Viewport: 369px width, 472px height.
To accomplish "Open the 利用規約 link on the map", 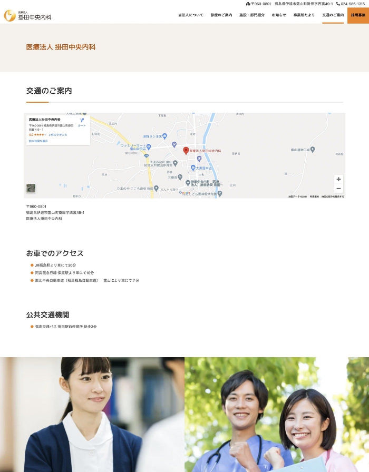I will (x=314, y=196).
